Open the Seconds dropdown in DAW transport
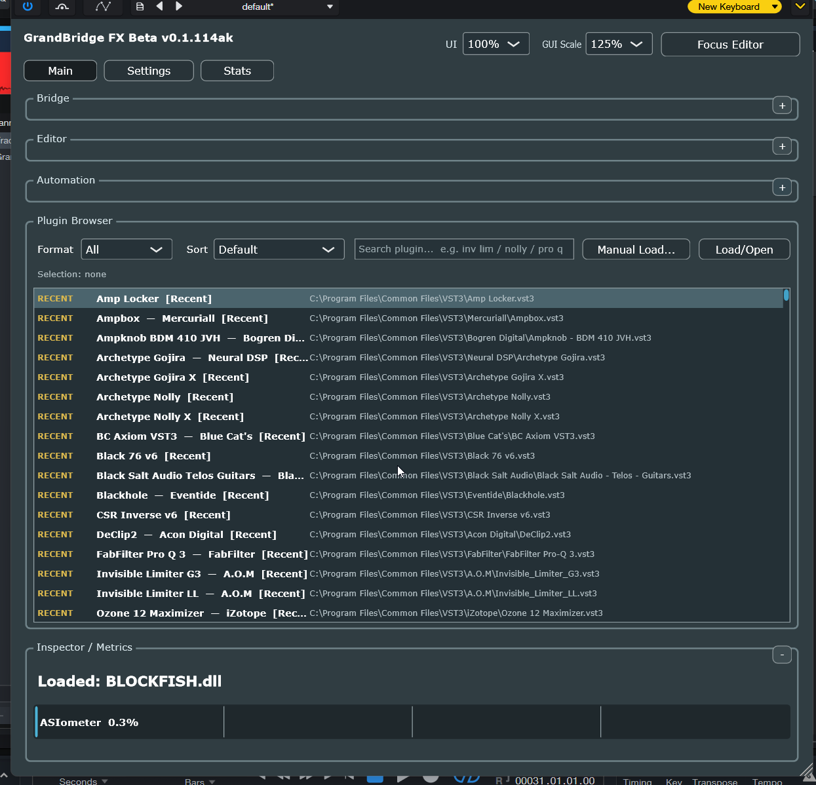 (x=83, y=781)
